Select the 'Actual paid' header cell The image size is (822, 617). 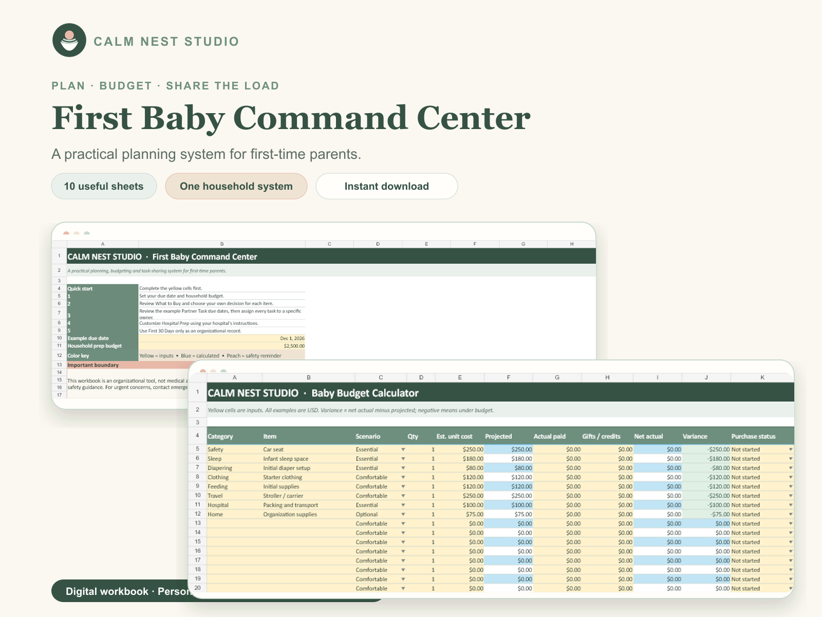pos(557,436)
